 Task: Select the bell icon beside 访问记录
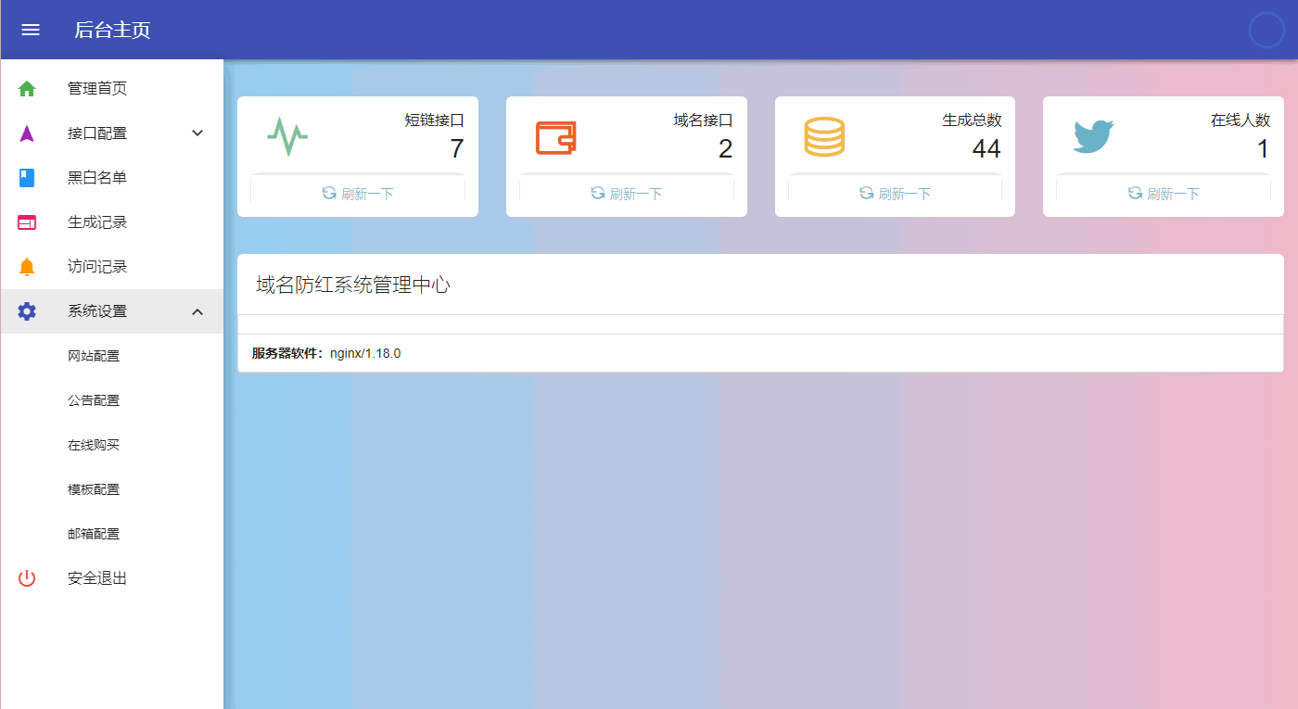click(x=25, y=266)
